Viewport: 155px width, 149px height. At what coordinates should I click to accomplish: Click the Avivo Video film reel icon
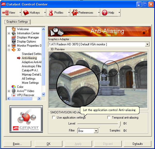coord(14,91)
